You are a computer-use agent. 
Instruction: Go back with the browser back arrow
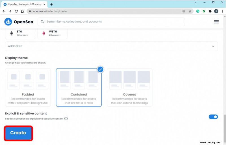[x=4, y=11]
